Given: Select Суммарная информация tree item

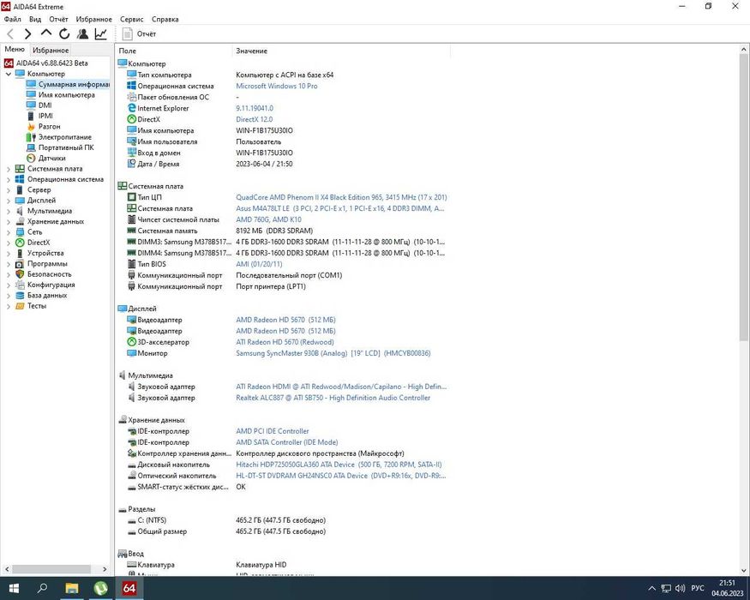Looking at the screenshot, I should coord(74,84).
